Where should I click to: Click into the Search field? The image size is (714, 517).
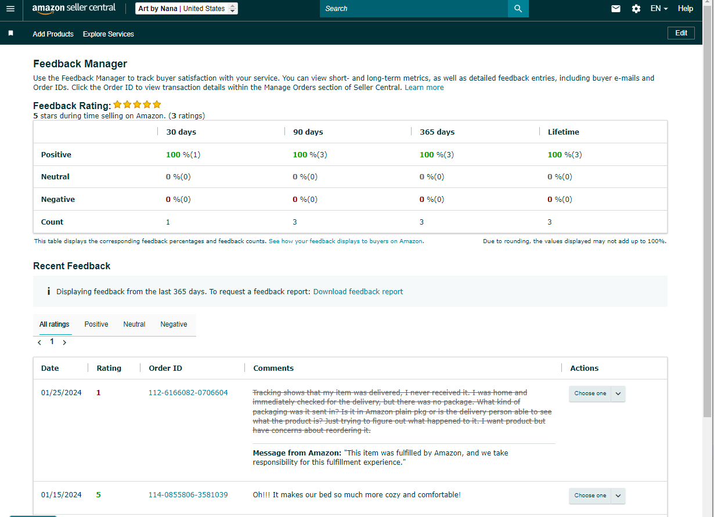414,9
